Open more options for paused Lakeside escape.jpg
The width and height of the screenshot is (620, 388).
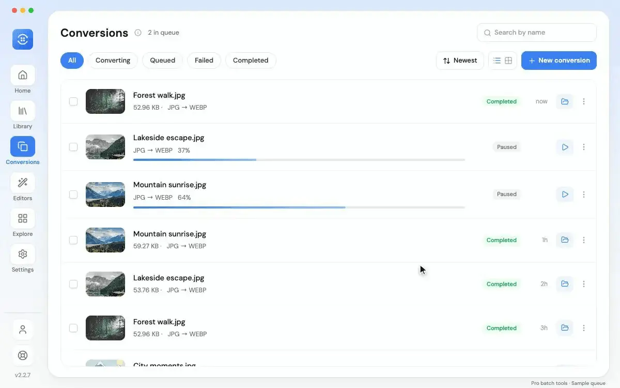(584, 147)
